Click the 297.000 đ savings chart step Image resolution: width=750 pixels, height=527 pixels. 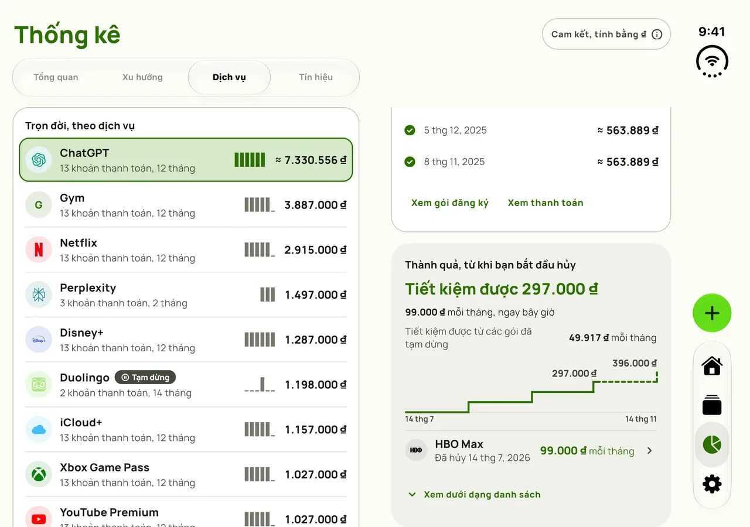click(x=574, y=374)
